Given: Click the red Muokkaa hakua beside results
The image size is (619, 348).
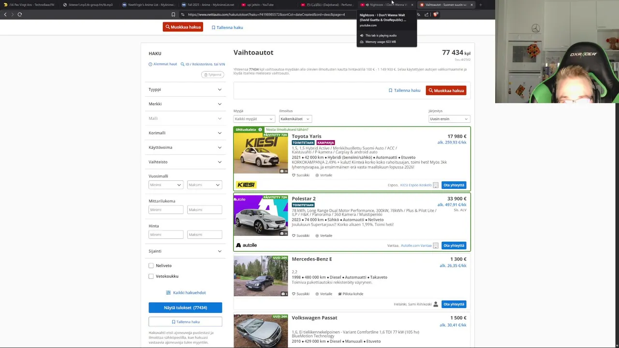Looking at the screenshot, I should 446,90.
